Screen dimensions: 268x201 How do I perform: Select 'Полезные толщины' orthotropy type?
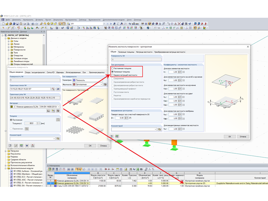tap(112, 72)
